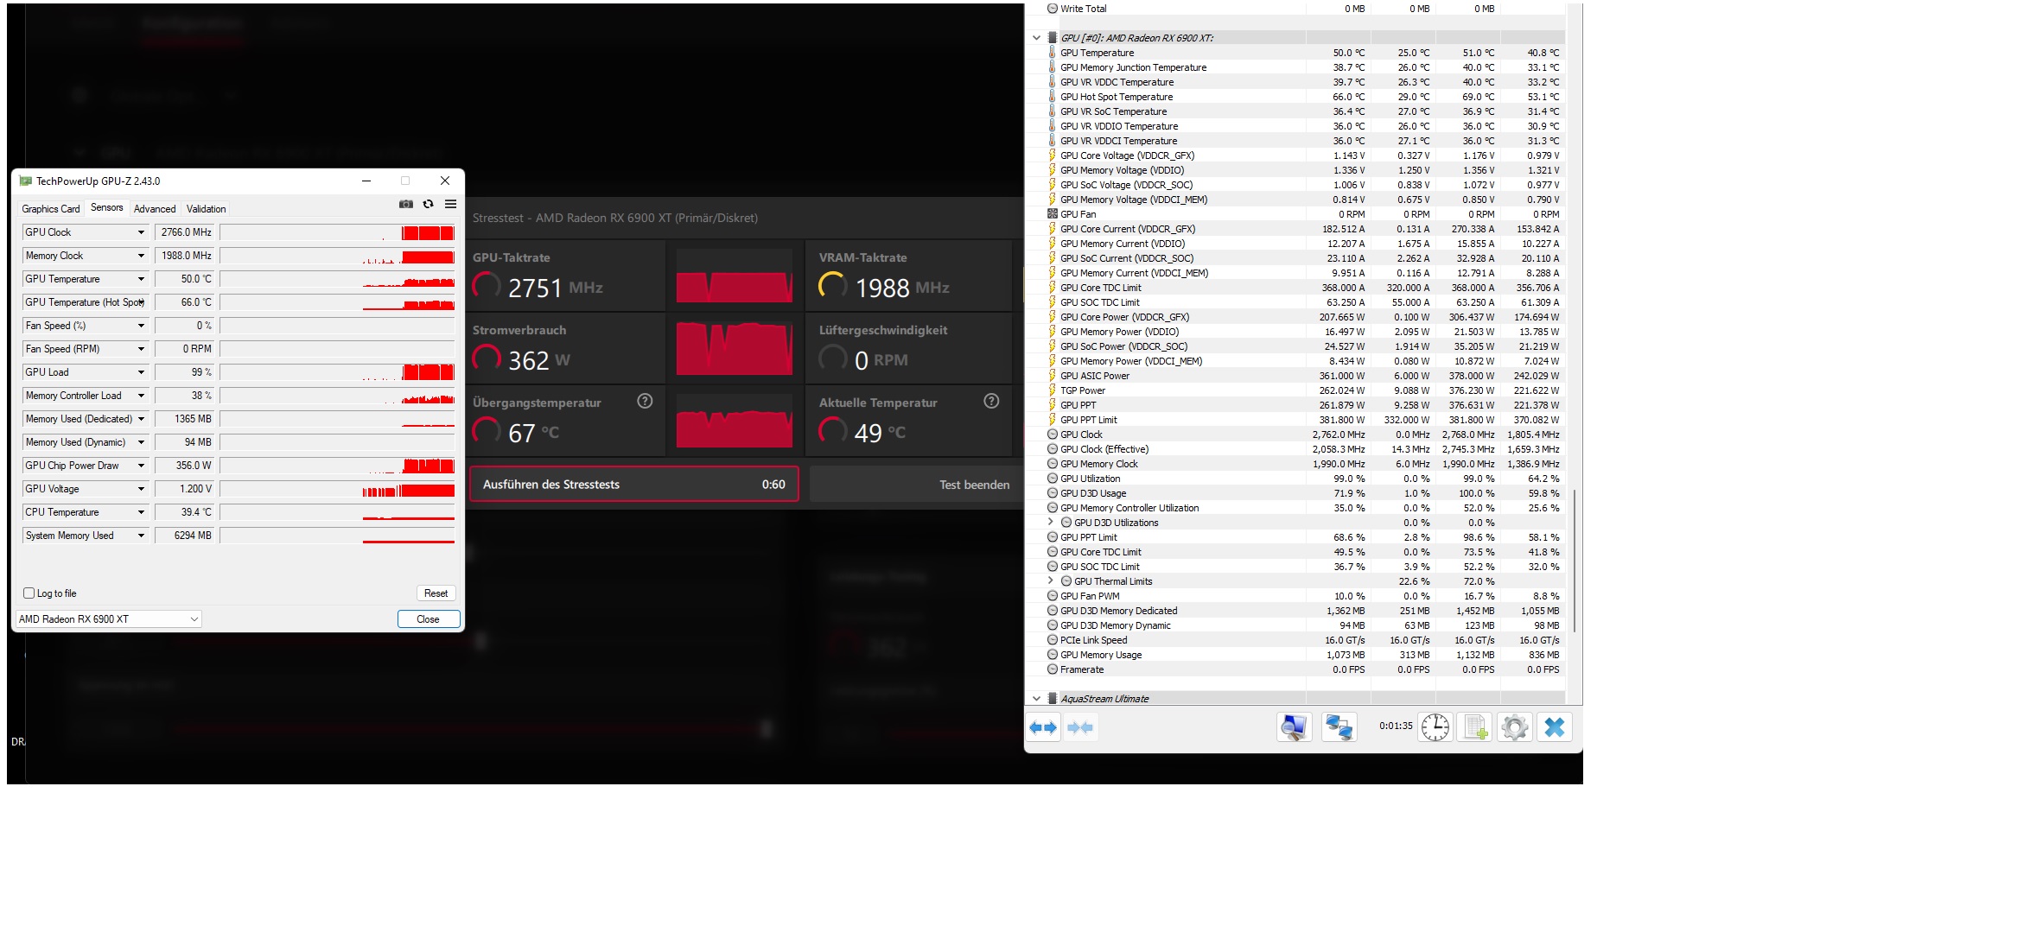Open Fan Speed (RPM) sensor dropdown
The image size is (2017, 926).
coord(141,349)
